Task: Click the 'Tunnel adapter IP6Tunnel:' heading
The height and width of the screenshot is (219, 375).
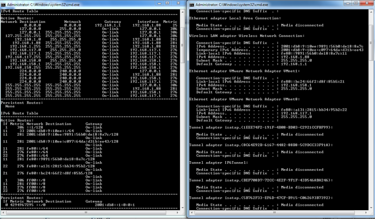Action: click(218, 162)
